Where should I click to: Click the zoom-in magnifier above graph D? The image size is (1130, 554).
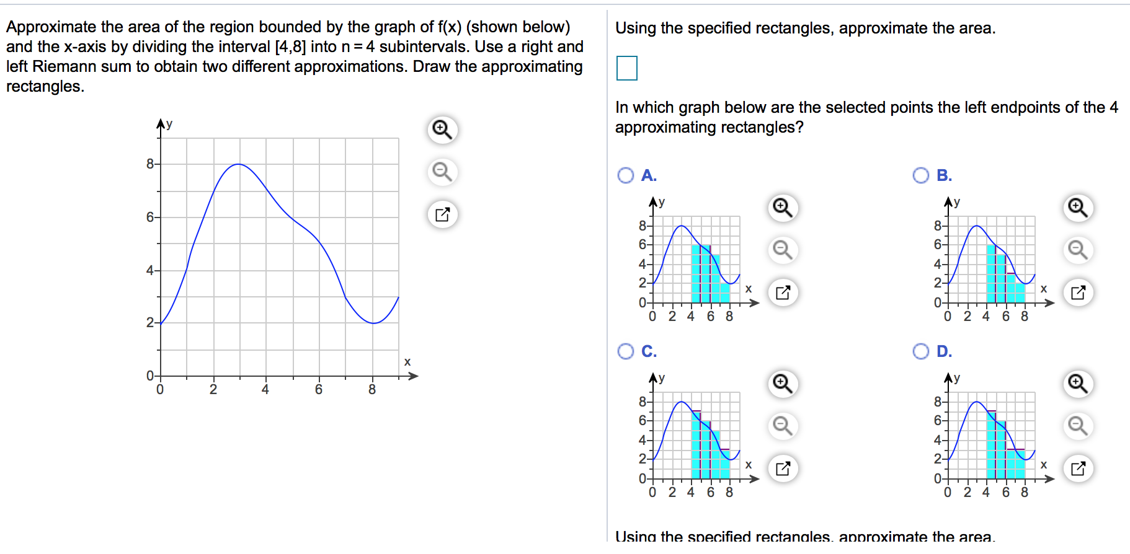(x=1078, y=384)
